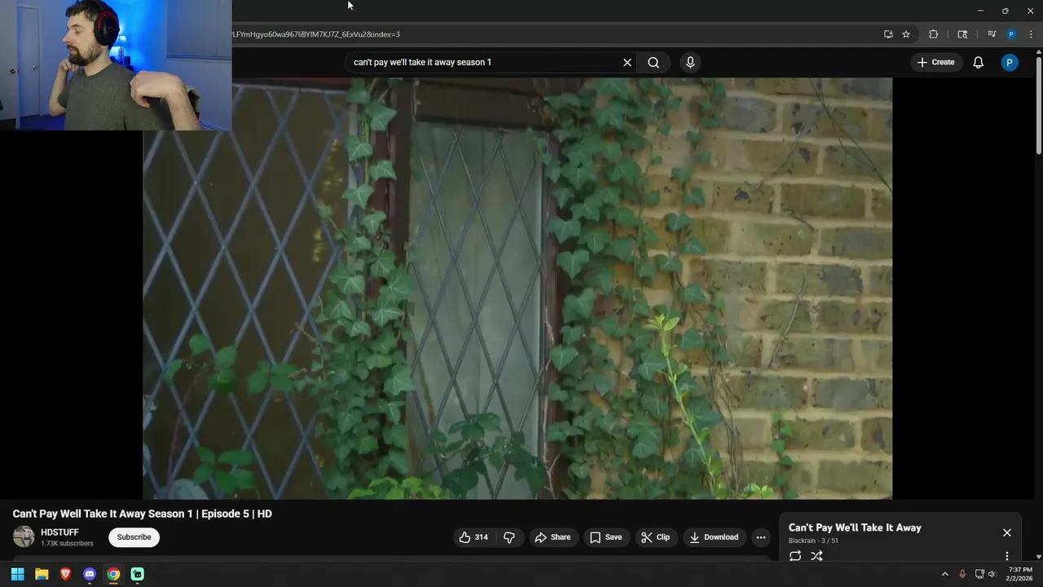This screenshot has width=1043, height=587.
Task: Open the tab search icon in Chrome toolbar
Action: pos(962,34)
